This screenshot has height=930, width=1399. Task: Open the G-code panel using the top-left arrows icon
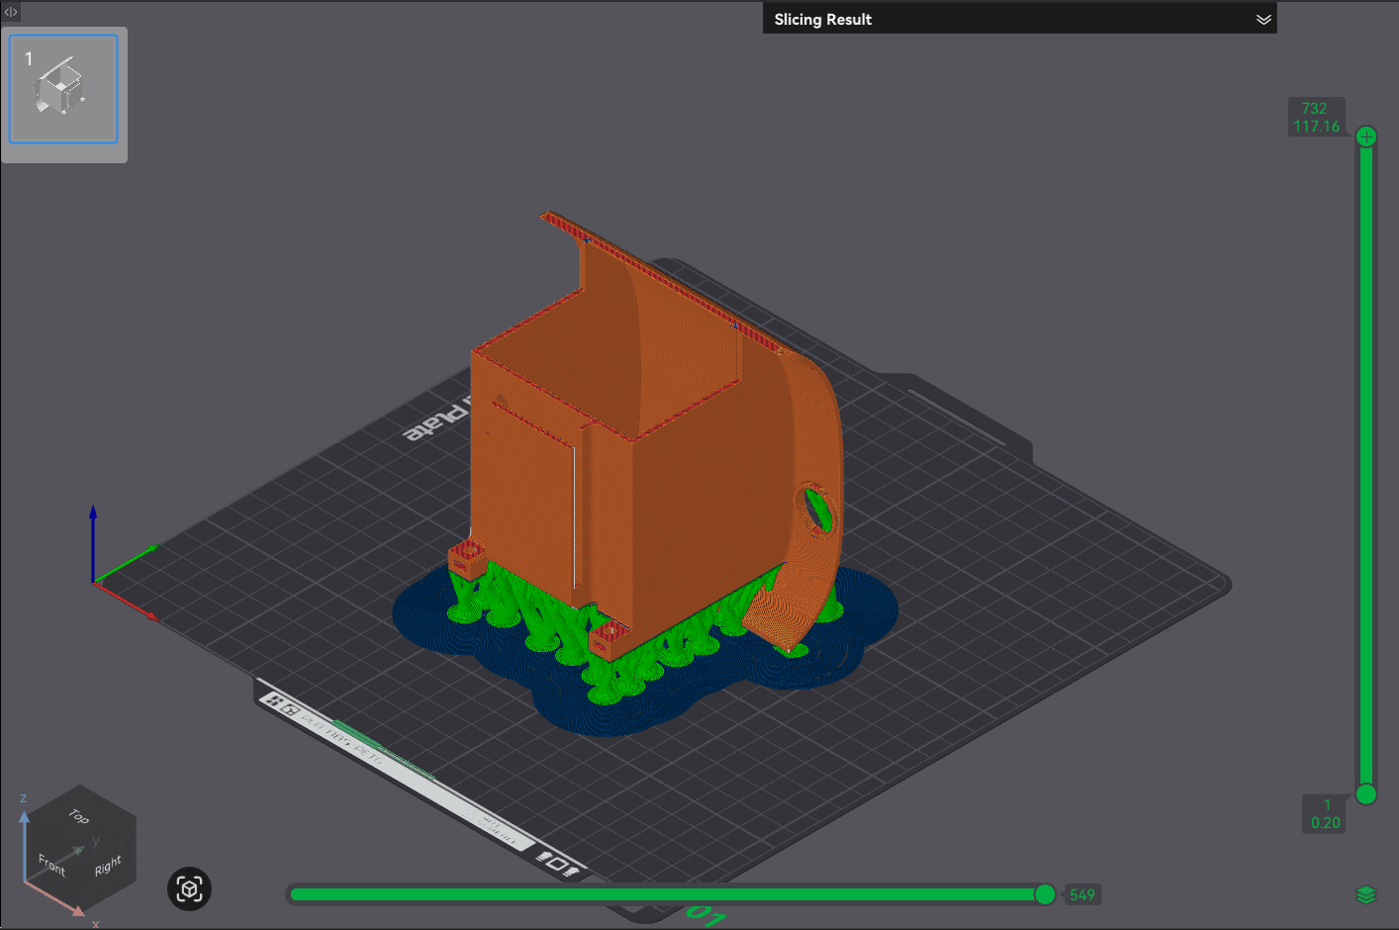coord(10,12)
